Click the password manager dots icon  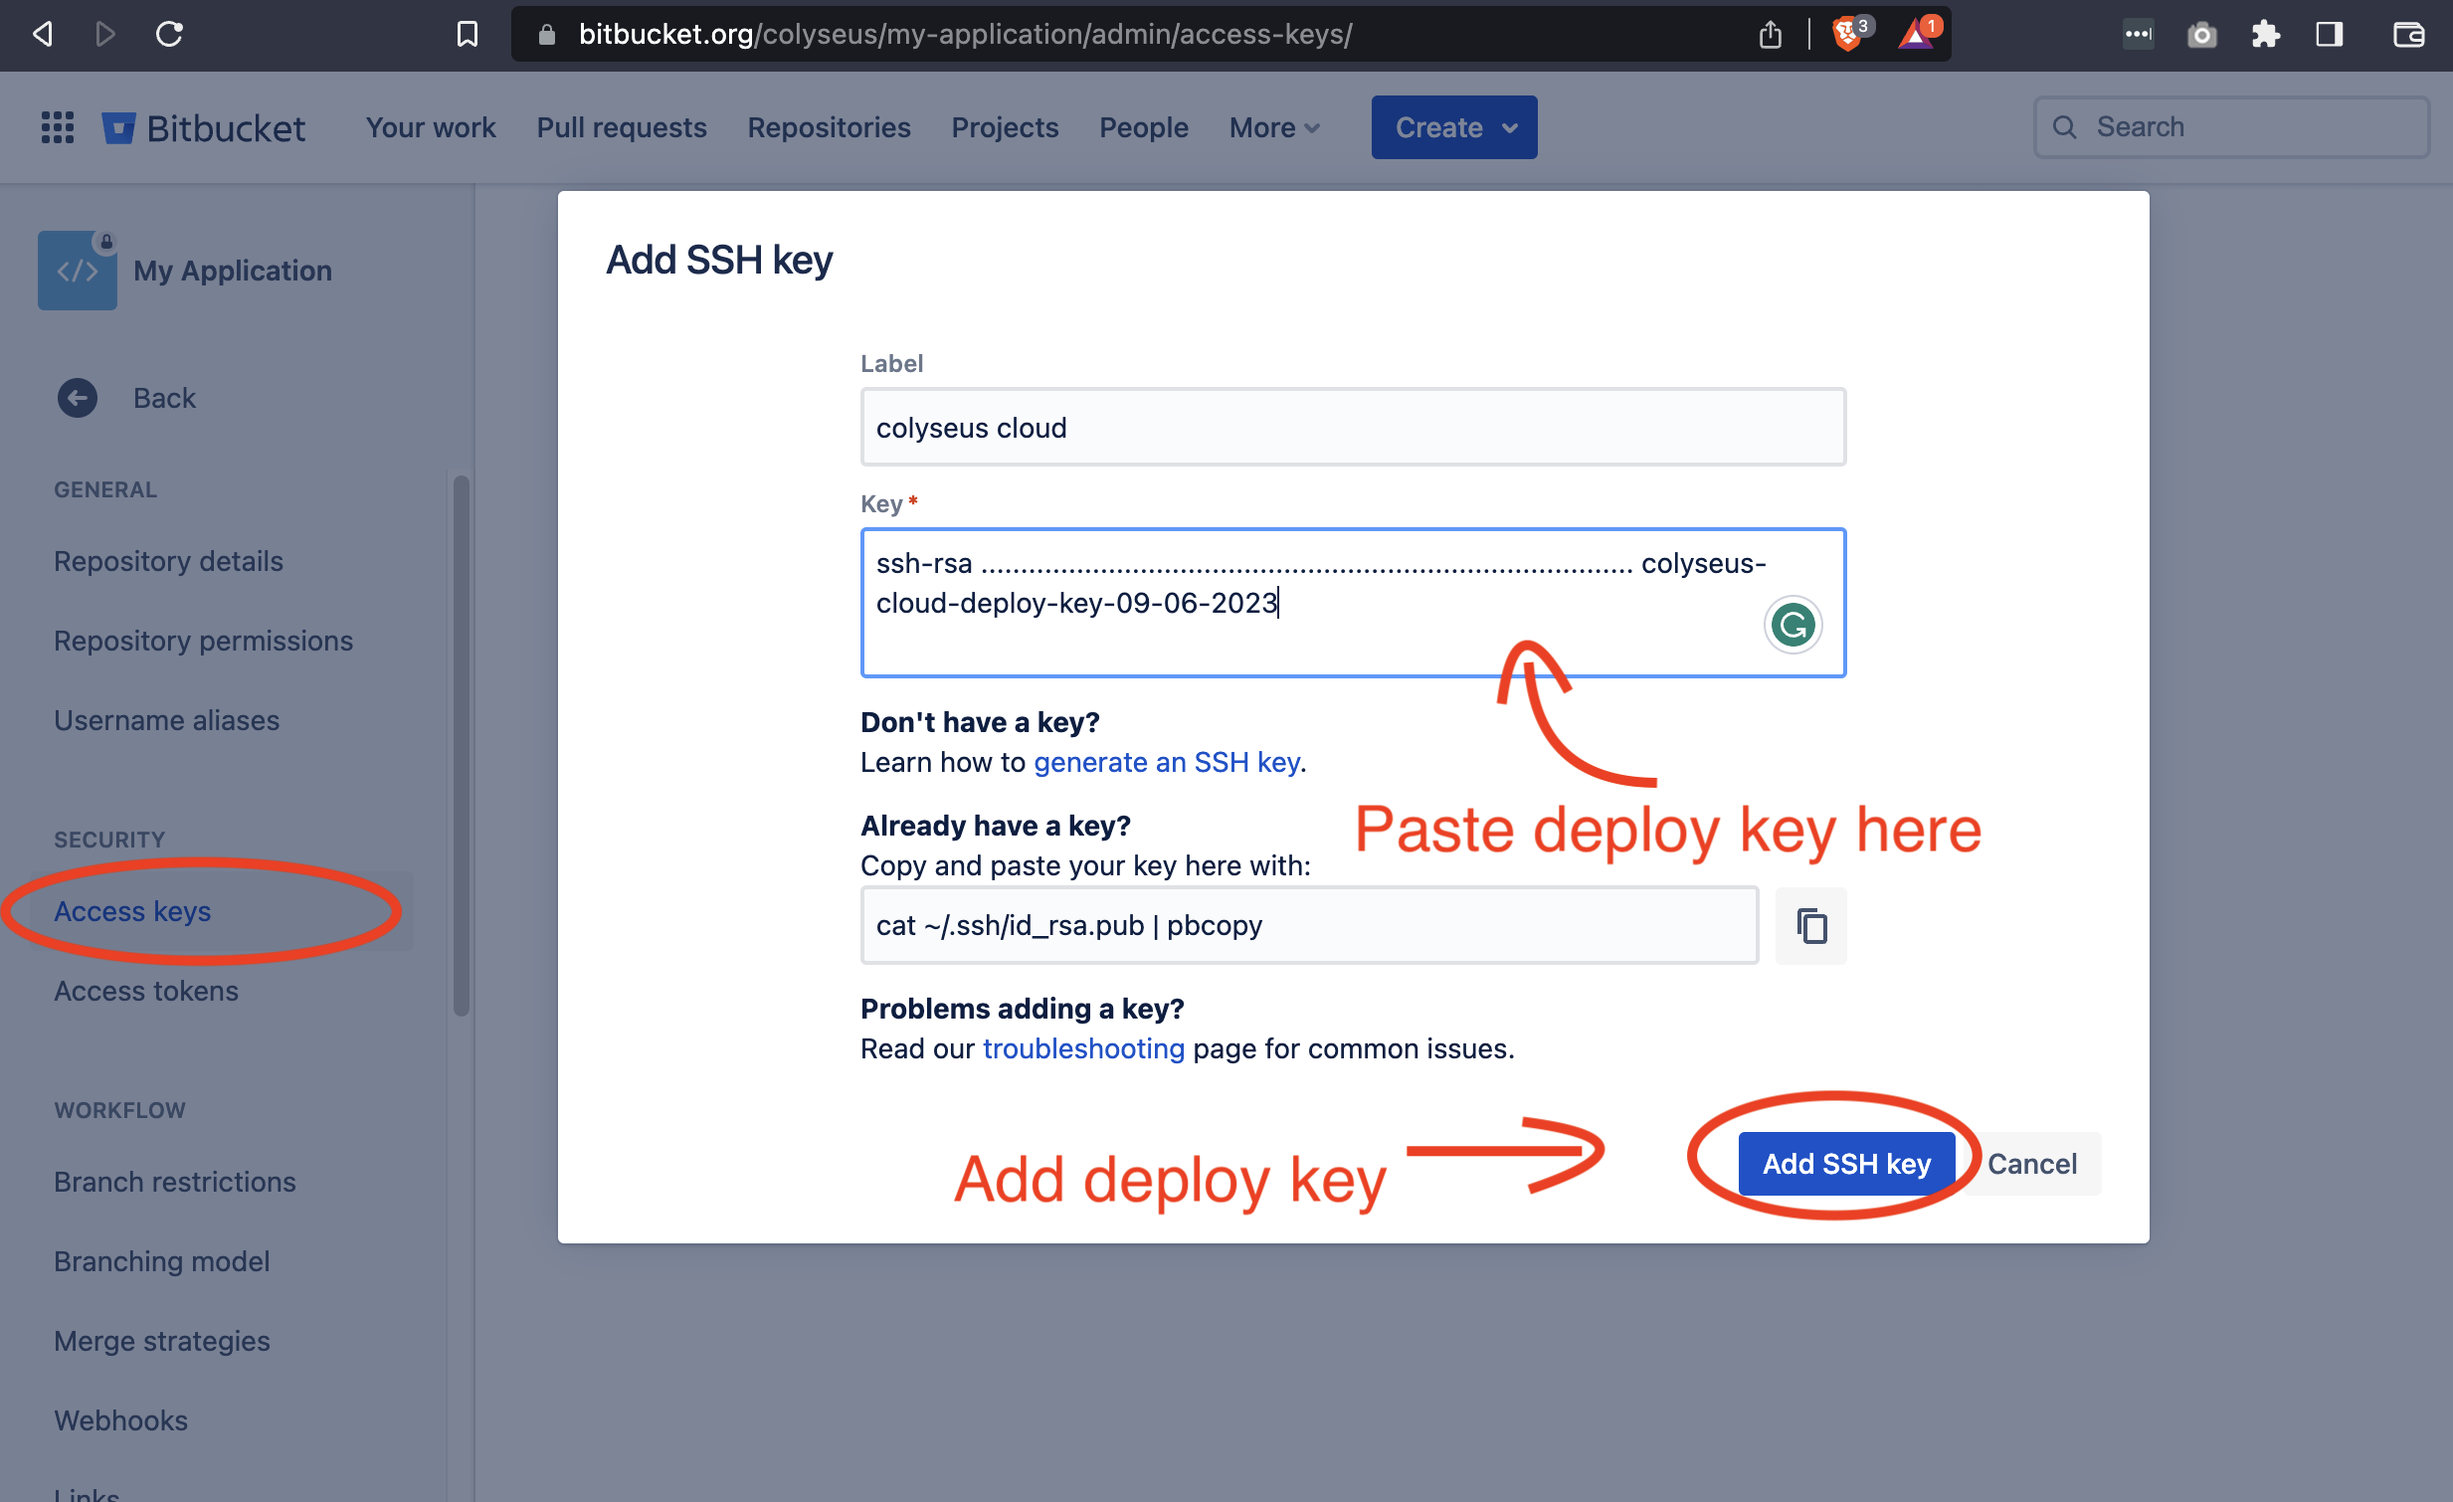[2138, 35]
